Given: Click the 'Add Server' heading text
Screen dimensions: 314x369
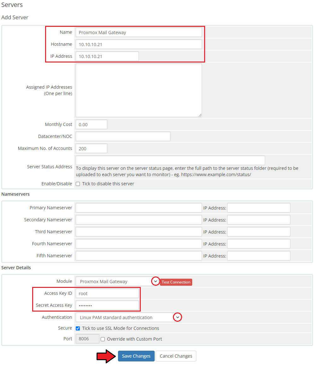Looking at the screenshot, I should [x=15, y=17].
